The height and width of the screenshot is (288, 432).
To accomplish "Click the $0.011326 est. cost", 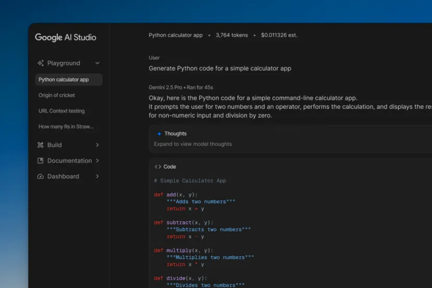I will click(279, 35).
